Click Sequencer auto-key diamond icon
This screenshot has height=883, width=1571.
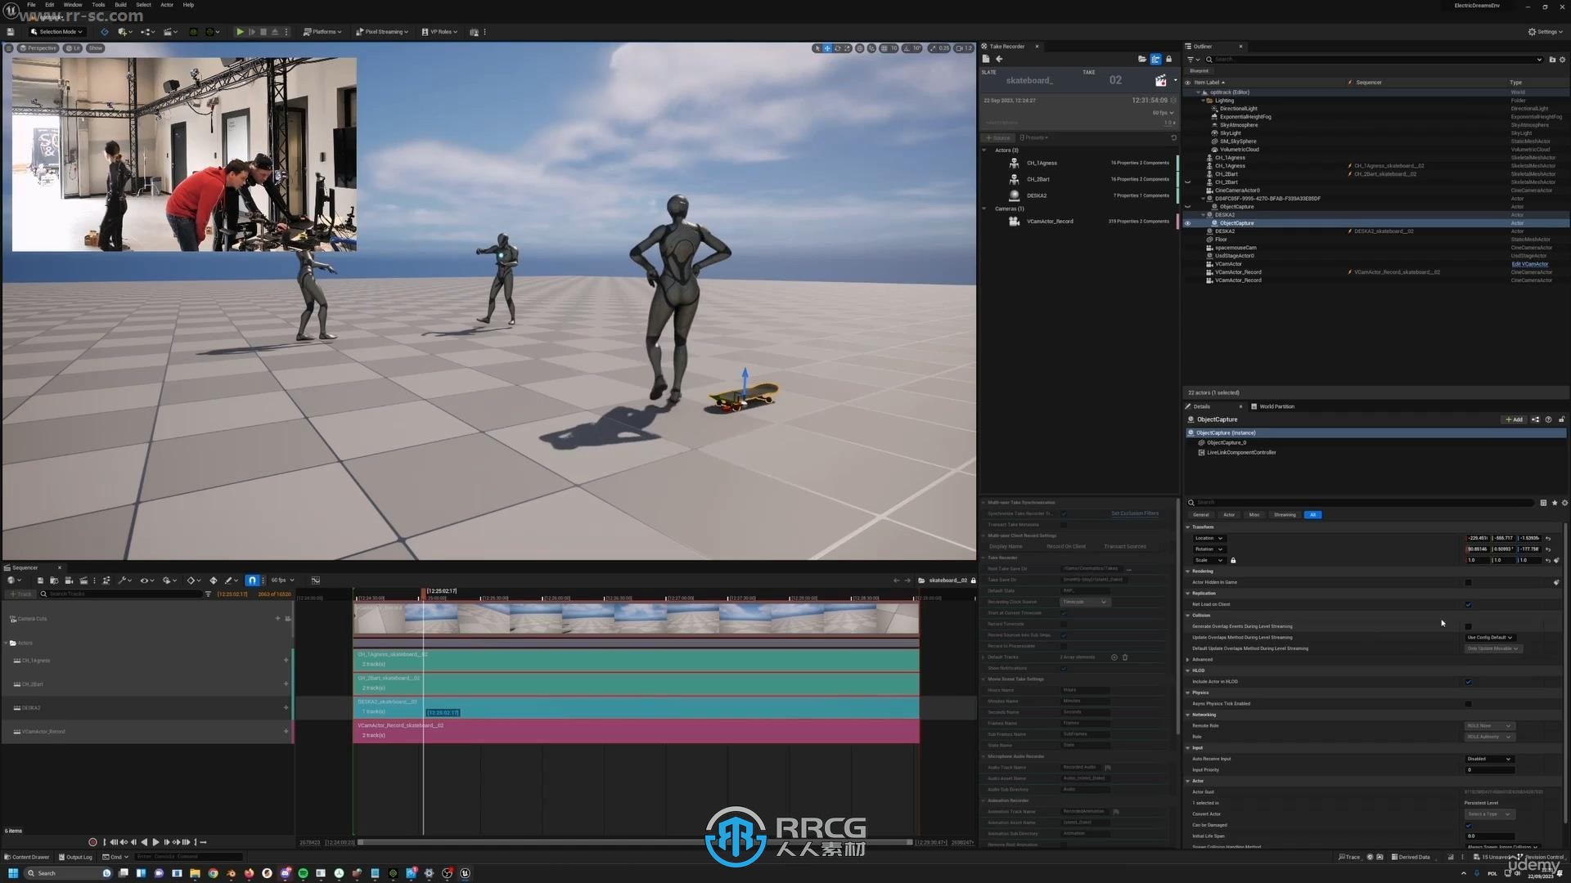214,580
